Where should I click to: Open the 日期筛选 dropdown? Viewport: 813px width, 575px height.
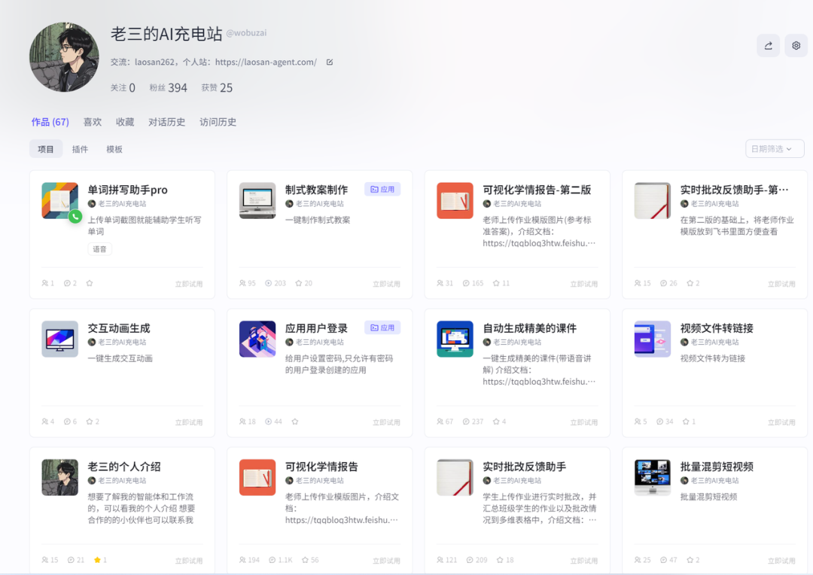[x=774, y=148]
